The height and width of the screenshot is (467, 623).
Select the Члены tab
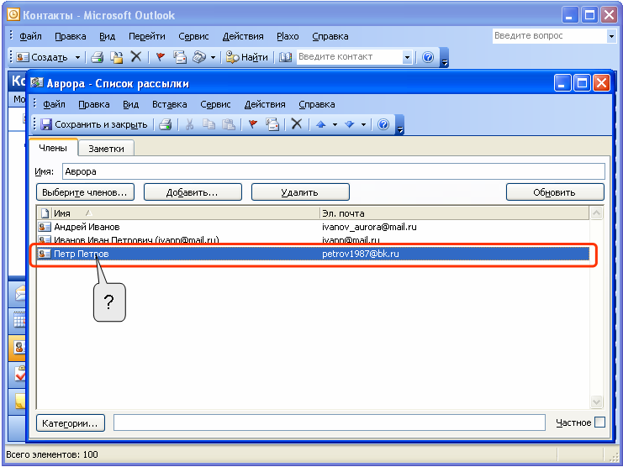coord(53,148)
